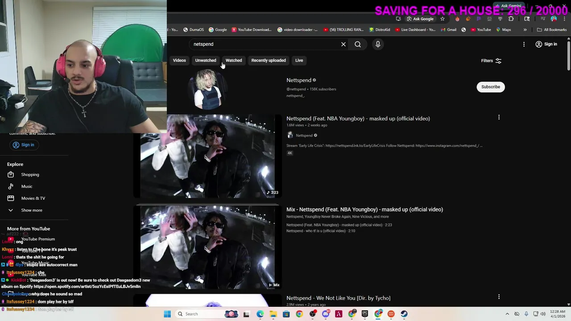Open Steam from taskbar
Viewport: 571px width, 321px height.
[404, 314]
